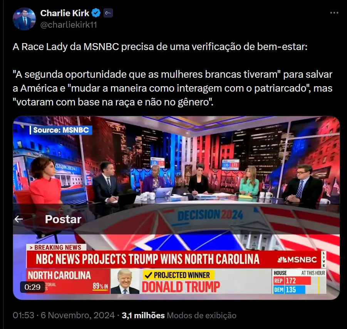Play the embedded MSNBC video
The width and height of the screenshot is (347, 329).
(x=176, y=208)
